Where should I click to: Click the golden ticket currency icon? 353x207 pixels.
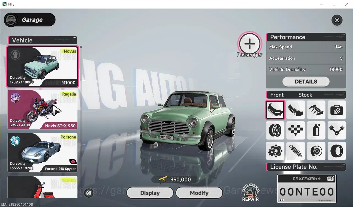coord(164,179)
